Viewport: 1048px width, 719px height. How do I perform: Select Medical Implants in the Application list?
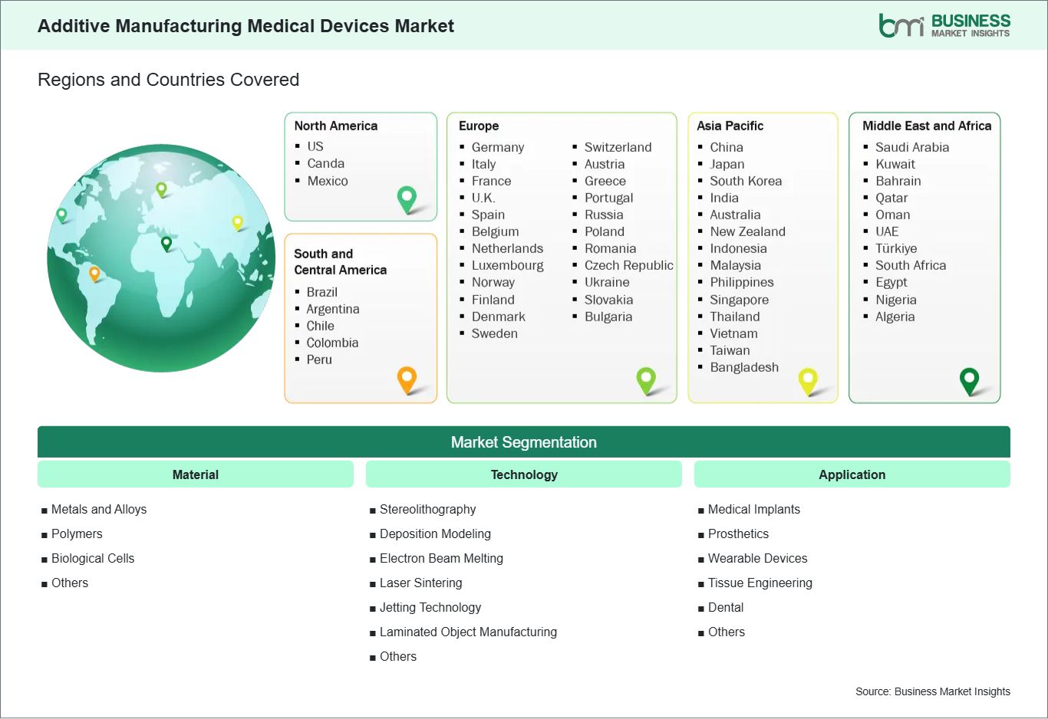tap(753, 509)
